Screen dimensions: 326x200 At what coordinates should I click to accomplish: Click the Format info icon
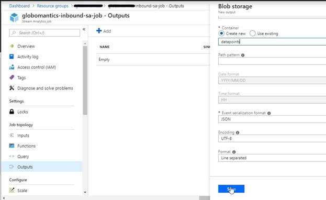(x=234, y=152)
